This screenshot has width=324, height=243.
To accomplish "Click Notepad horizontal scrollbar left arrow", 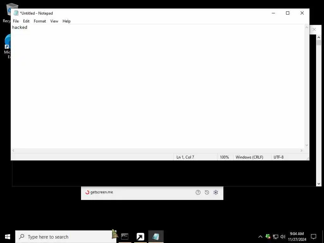I will coord(13,150).
